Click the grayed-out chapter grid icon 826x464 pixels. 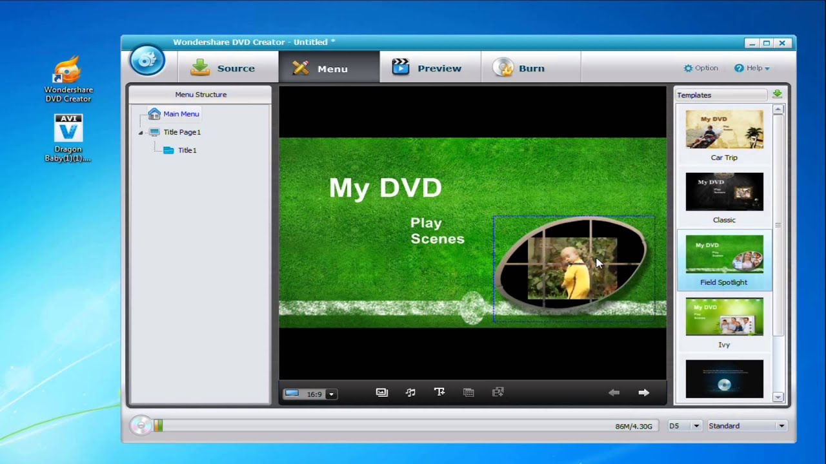coord(468,392)
